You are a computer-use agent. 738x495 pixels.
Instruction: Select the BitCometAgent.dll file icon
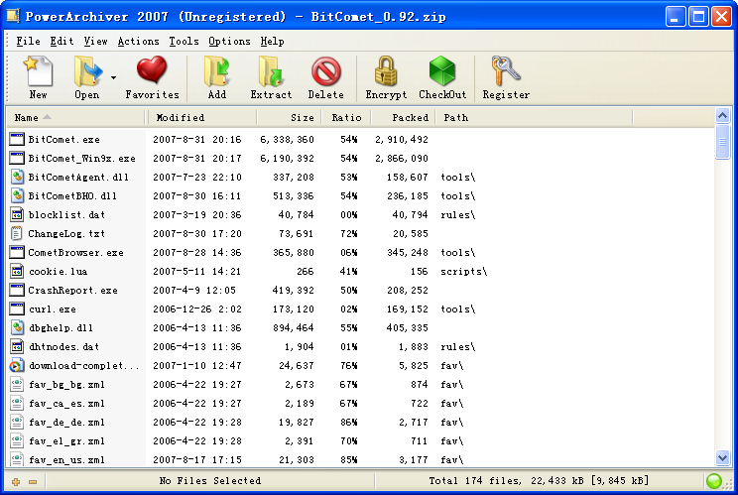17,177
